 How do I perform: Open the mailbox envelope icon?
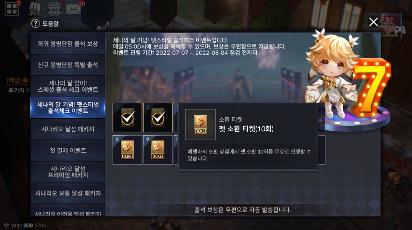point(73,9)
